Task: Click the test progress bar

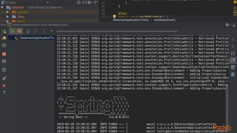Action: (117, 31)
